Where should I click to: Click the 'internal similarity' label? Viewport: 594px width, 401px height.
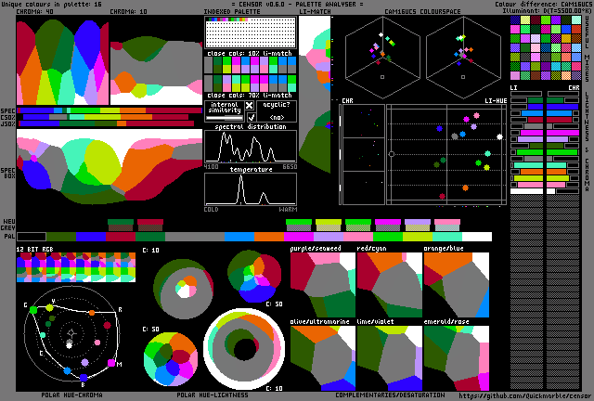pyautogui.click(x=225, y=108)
